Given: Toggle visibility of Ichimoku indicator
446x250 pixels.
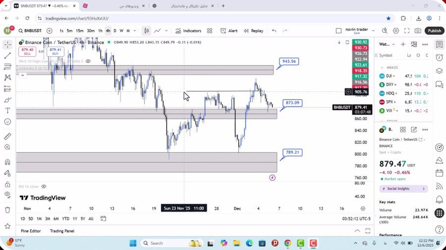Looking at the screenshot, I should pyautogui.click(x=57, y=68).
